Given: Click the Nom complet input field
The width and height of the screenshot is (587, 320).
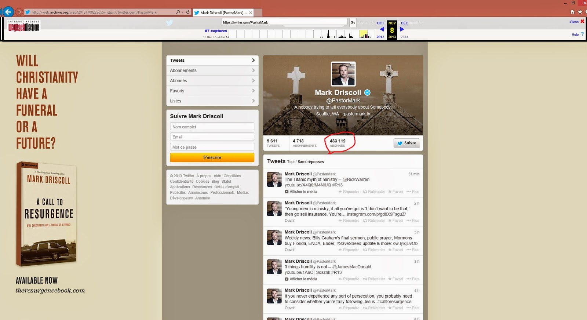Looking at the screenshot, I should (212, 127).
